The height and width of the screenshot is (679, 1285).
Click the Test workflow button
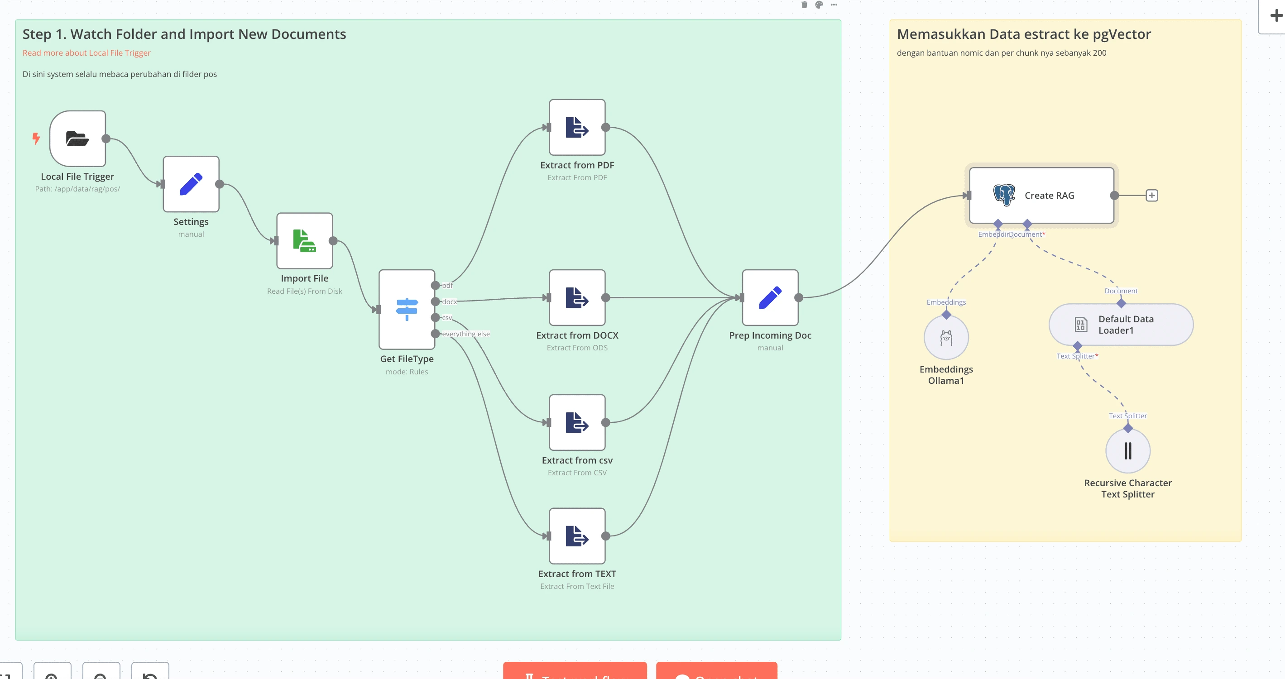pos(575,672)
